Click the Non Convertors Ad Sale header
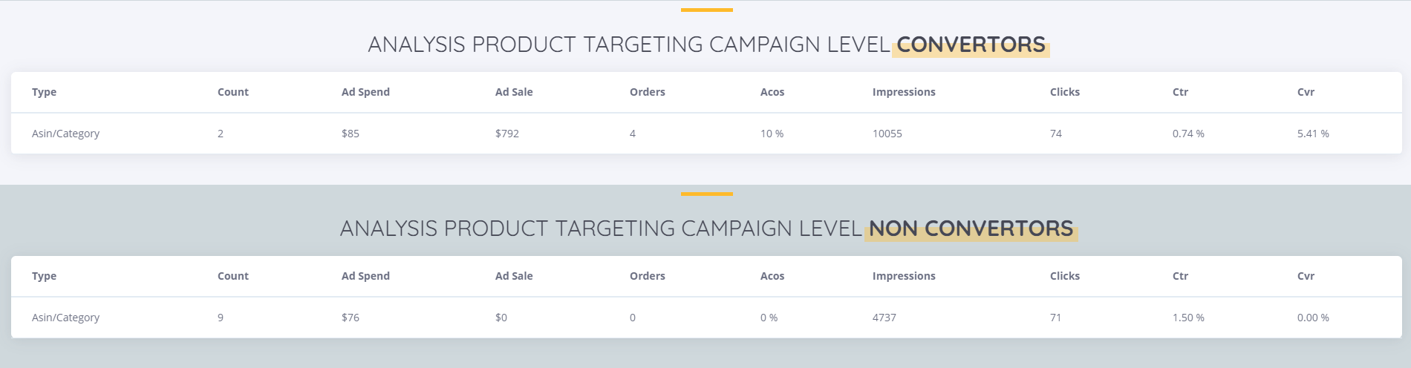This screenshot has height=368, width=1411. pyautogui.click(x=514, y=276)
